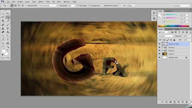The image size is (192, 108).
Task: Select the Brush tool
Action: pyautogui.click(x=8, y=25)
